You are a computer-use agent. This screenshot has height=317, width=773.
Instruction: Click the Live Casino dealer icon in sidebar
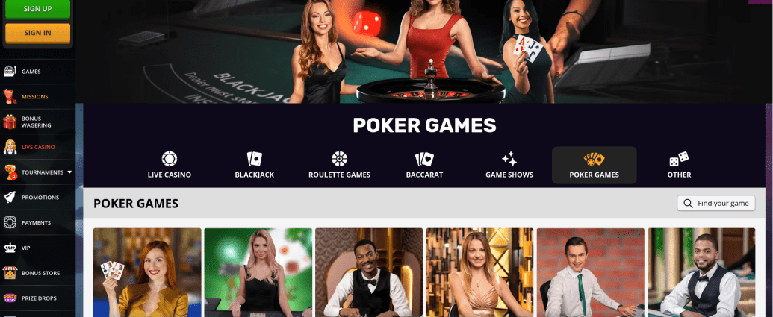10,147
